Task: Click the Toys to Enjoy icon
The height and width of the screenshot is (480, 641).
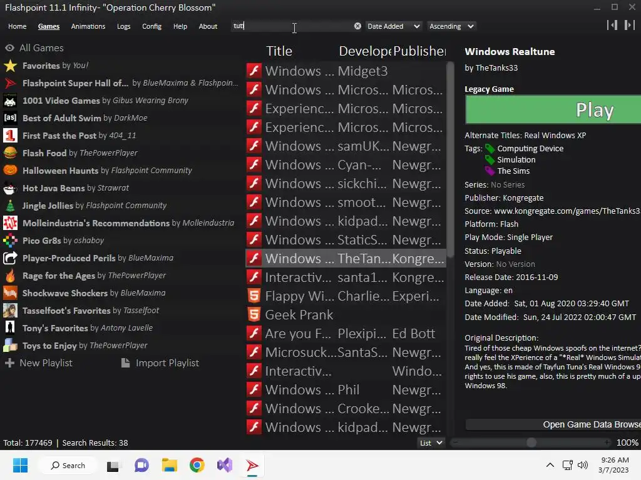Action: pos(10,345)
